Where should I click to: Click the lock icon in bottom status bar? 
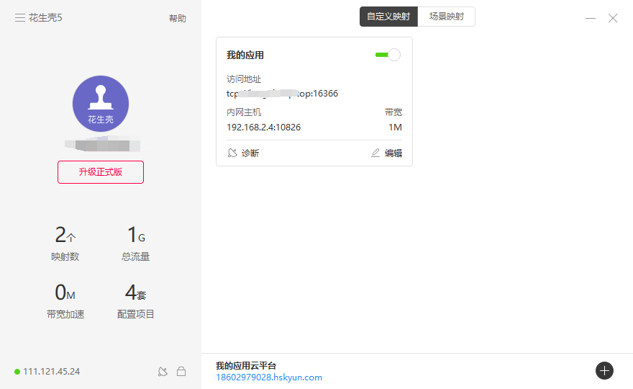[x=181, y=371]
